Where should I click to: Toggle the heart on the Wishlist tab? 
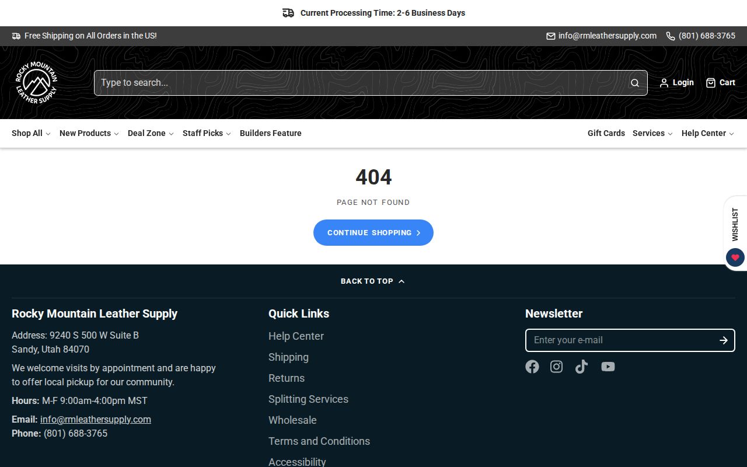tap(735, 257)
